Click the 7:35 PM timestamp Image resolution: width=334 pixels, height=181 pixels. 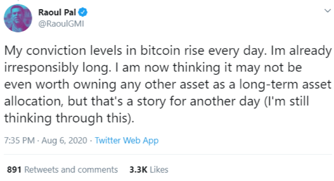[x=18, y=140]
